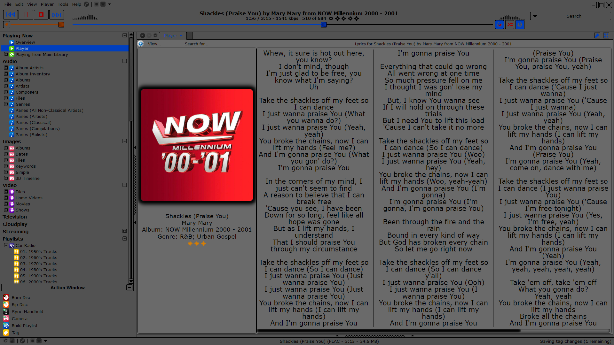This screenshot has height=345, width=614.
Task: Toggle shuffle mode with red arrows icon
Action: pos(510,25)
